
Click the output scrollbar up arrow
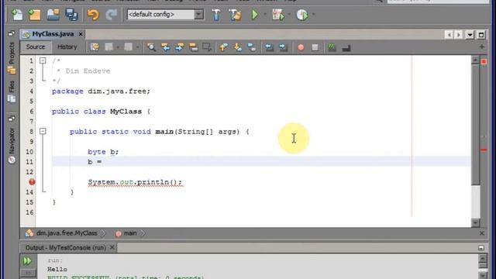click(x=483, y=258)
